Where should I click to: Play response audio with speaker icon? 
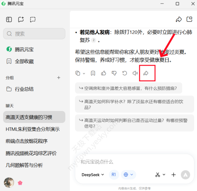tap(135, 73)
